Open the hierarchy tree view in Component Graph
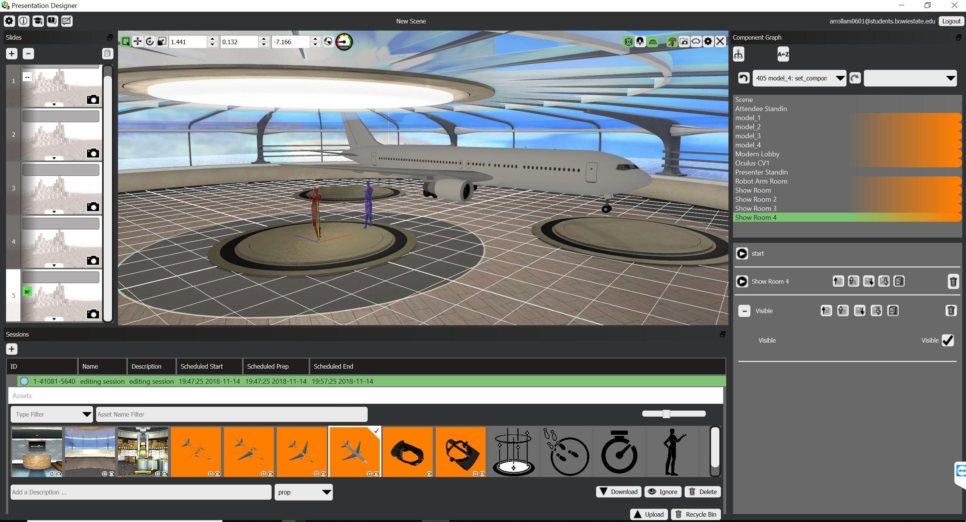 [x=738, y=54]
